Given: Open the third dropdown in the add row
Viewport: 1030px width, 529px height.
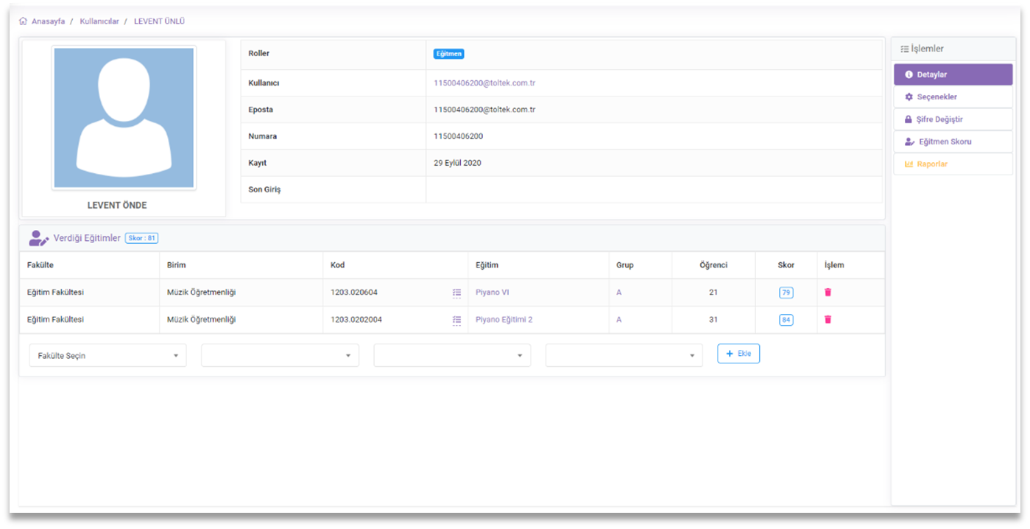Looking at the screenshot, I should pyautogui.click(x=451, y=354).
